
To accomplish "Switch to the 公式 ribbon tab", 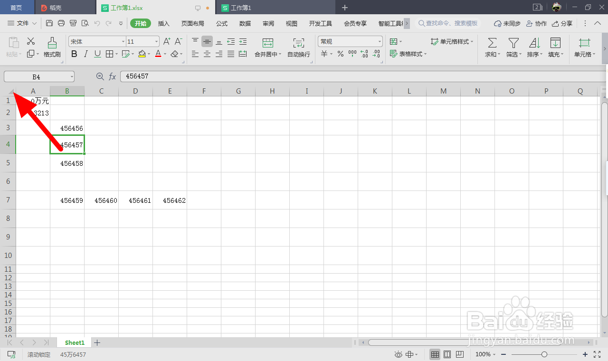I will [222, 23].
